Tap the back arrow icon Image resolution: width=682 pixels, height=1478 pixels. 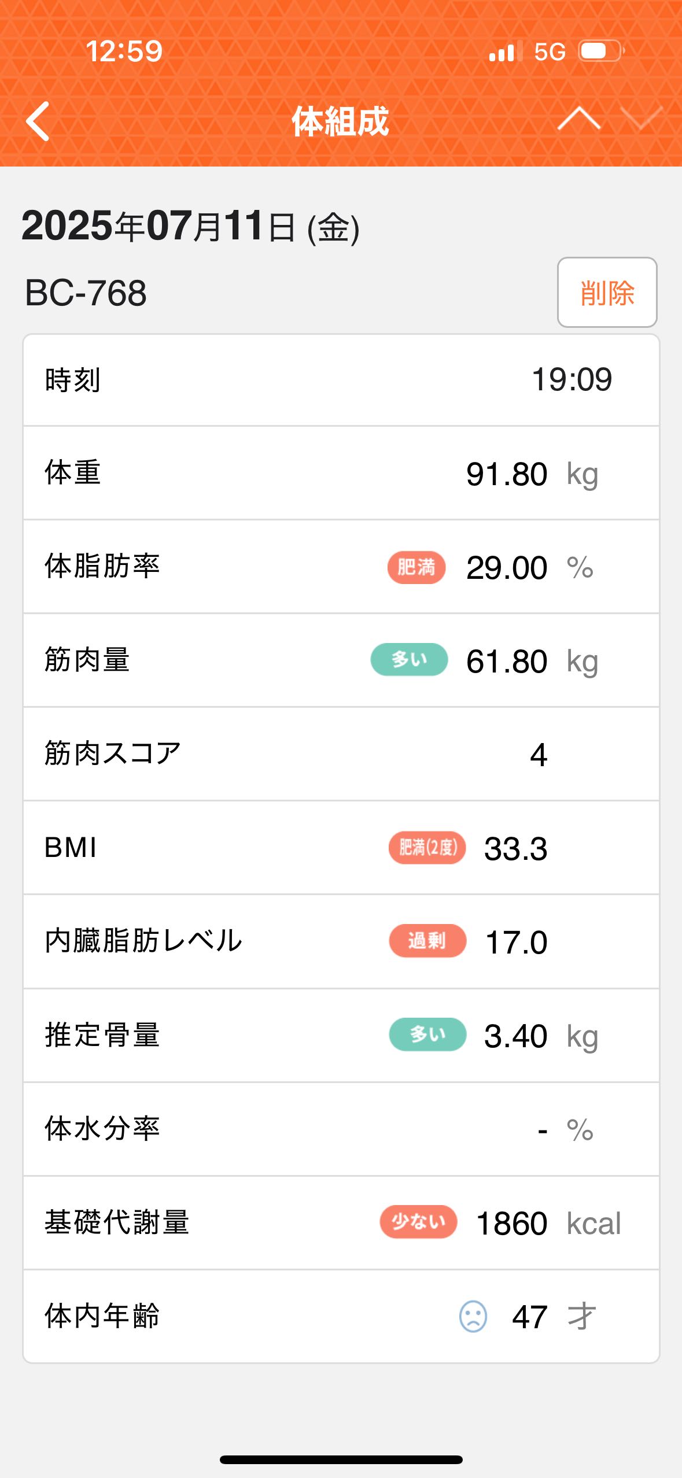(38, 121)
